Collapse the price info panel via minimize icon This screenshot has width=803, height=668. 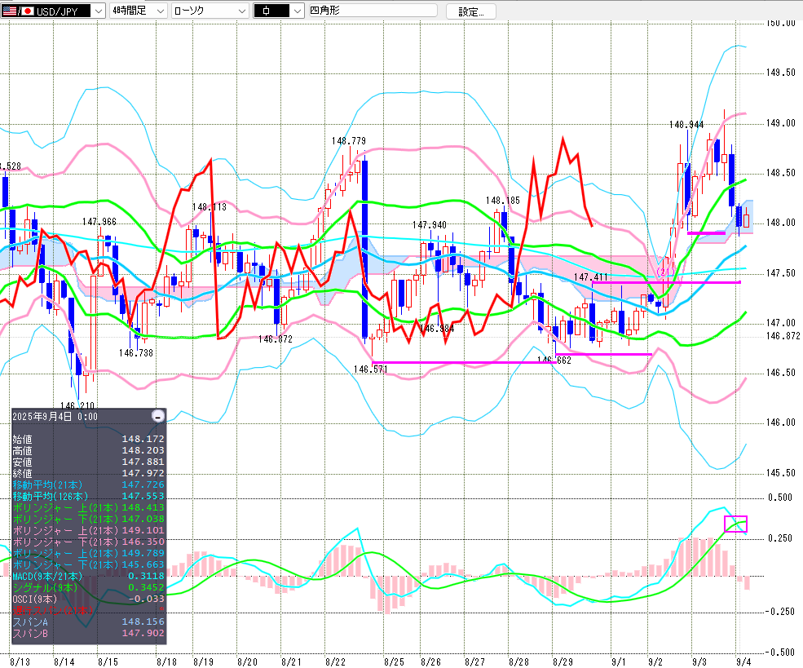click(159, 416)
